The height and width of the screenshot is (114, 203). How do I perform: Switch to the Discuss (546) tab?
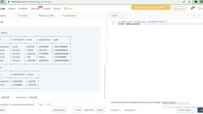tap(46, 16)
